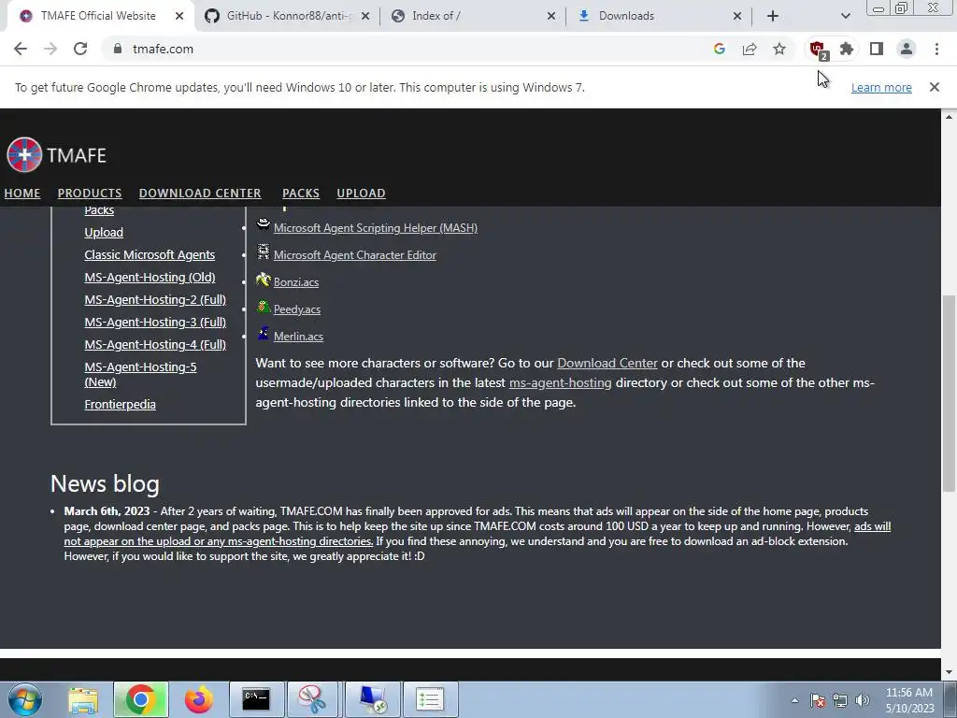
Task: Go back with the browser back arrow
Action: point(21,49)
